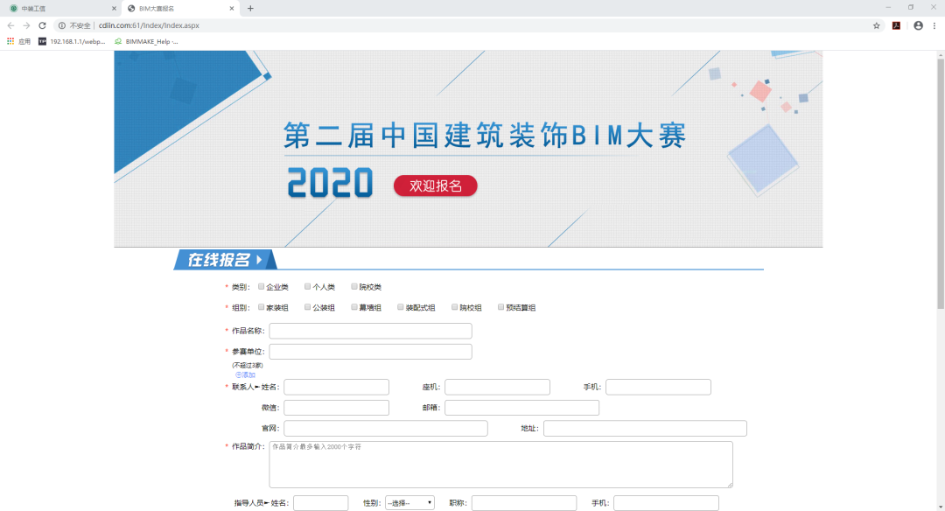Open the 192.168.1.1/webp... bookmark
The width and height of the screenshot is (945, 511).
click(72, 42)
